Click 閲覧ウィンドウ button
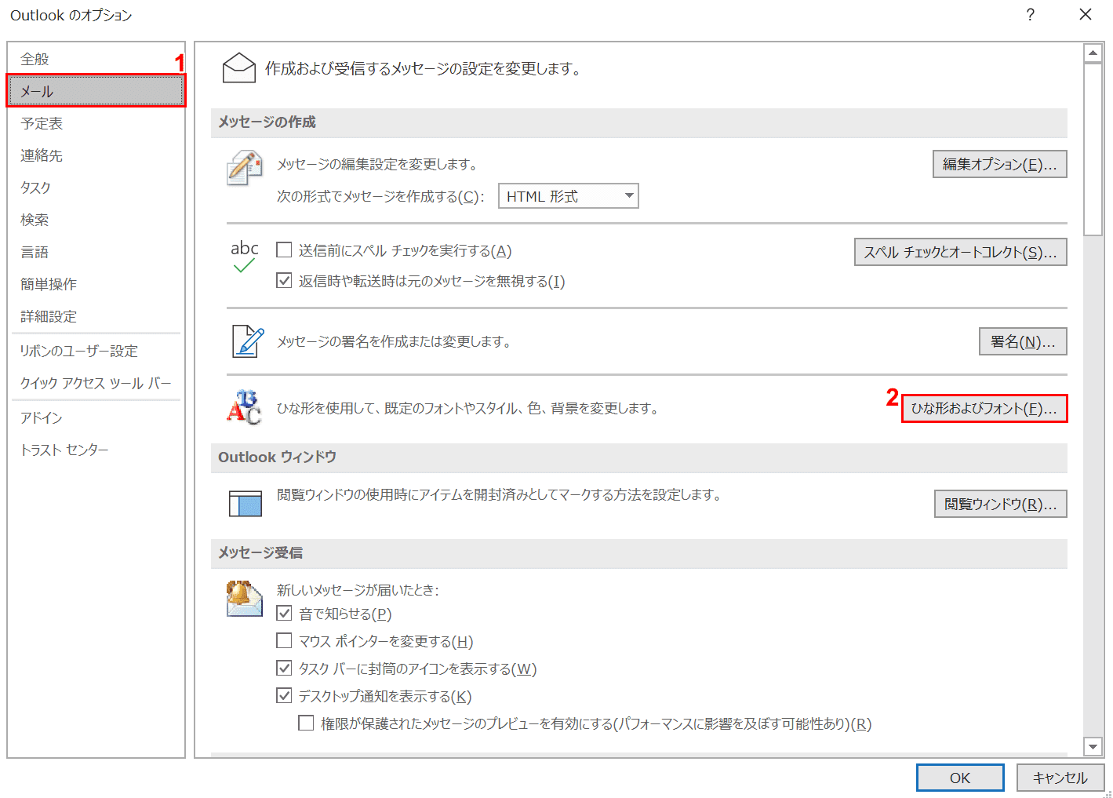The height and width of the screenshot is (798, 1113). click(x=1000, y=504)
